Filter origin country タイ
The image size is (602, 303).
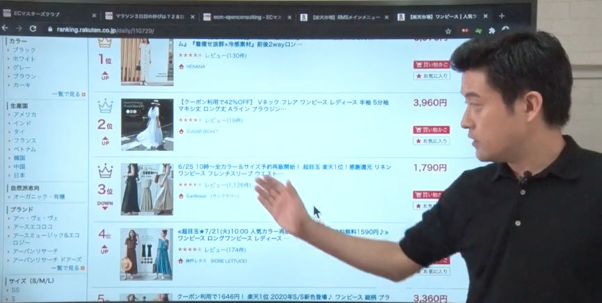coord(19,132)
